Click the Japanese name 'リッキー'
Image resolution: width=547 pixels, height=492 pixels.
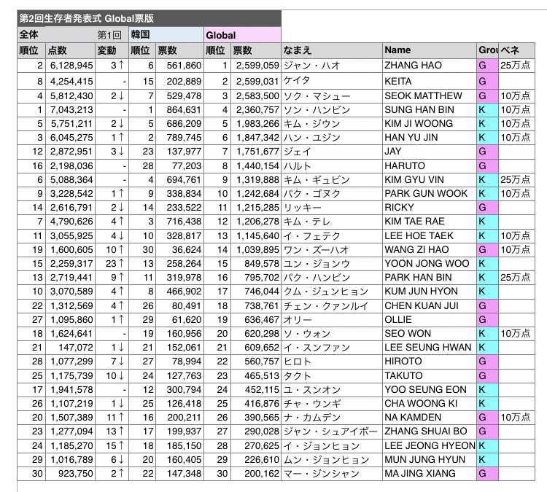(332, 208)
